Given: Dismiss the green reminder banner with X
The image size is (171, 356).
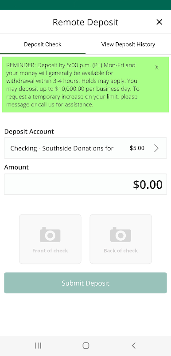Looking at the screenshot, I should point(157,67).
